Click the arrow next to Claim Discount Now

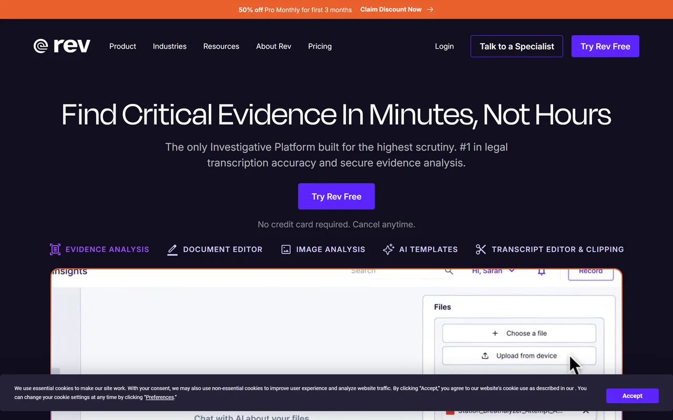coord(430,9)
